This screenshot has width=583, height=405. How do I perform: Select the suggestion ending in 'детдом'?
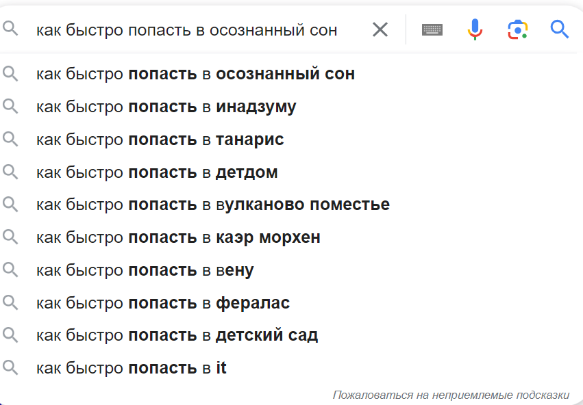pos(157,172)
